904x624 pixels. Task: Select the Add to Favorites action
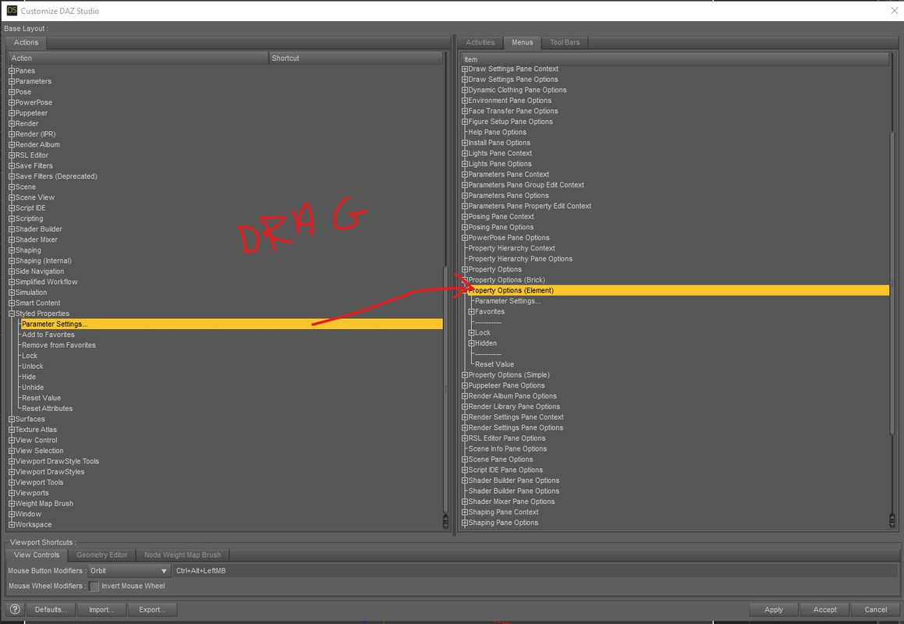(48, 335)
